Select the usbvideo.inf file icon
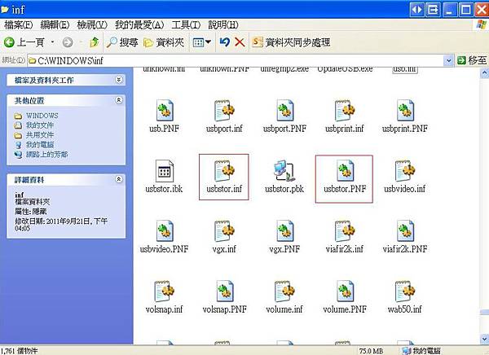This screenshot has width=489, height=355. (x=405, y=171)
